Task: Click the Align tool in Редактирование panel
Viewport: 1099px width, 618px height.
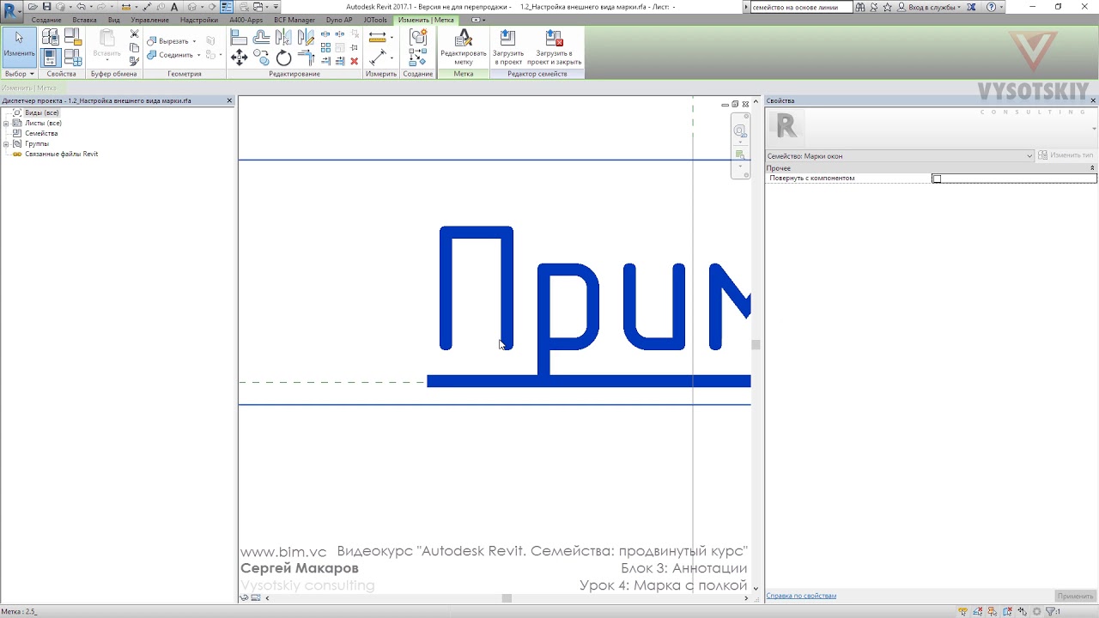Action: [x=239, y=36]
